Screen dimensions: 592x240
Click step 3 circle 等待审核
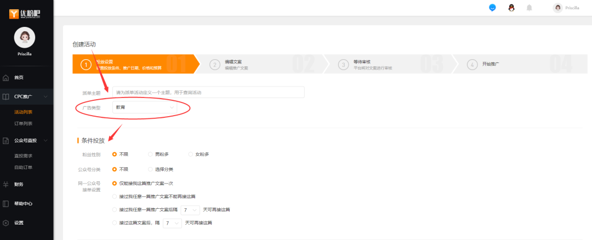(x=343, y=65)
